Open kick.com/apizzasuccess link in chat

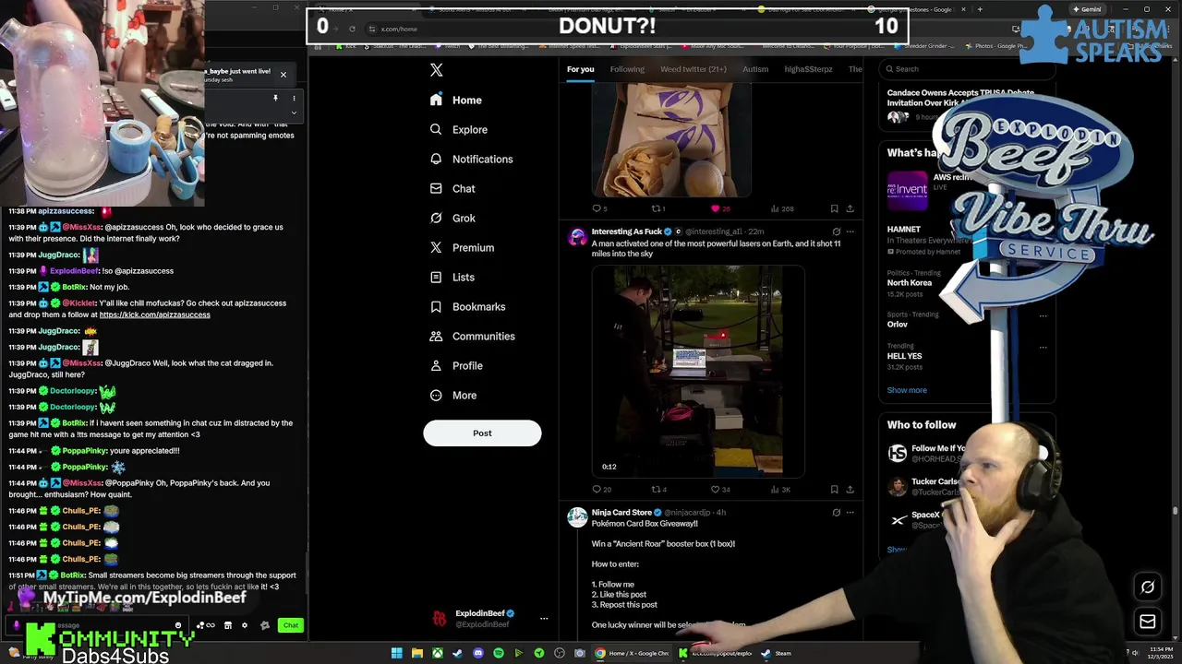click(154, 314)
